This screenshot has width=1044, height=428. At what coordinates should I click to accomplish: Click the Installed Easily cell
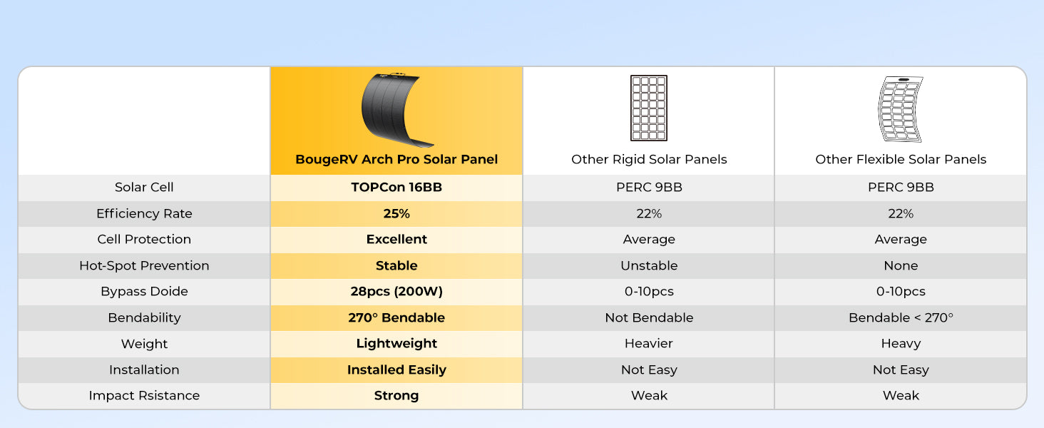[396, 370]
